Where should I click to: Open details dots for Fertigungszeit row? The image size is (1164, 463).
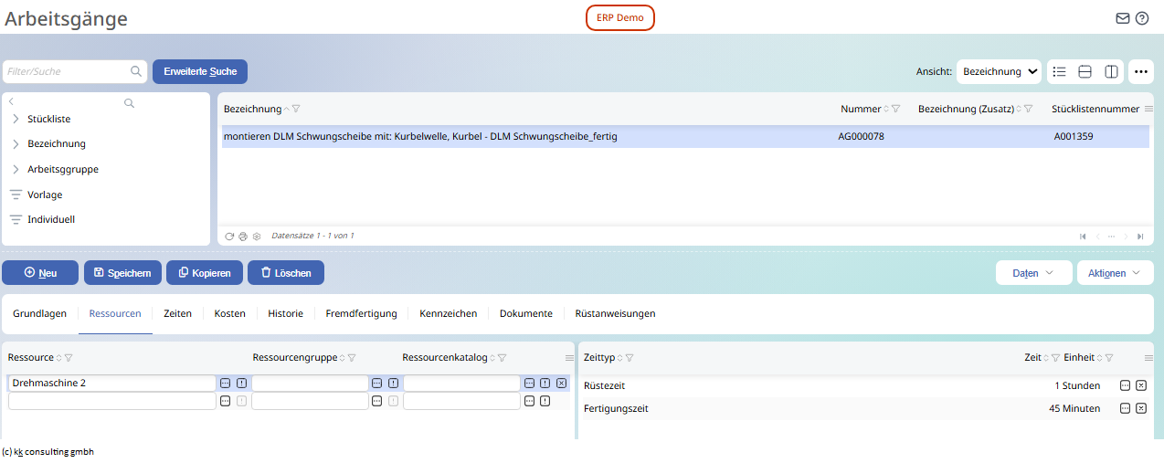click(1125, 408)
